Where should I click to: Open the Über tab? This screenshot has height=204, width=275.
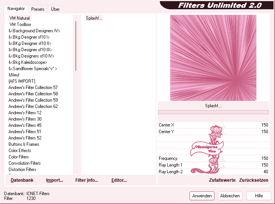(55, 9)
